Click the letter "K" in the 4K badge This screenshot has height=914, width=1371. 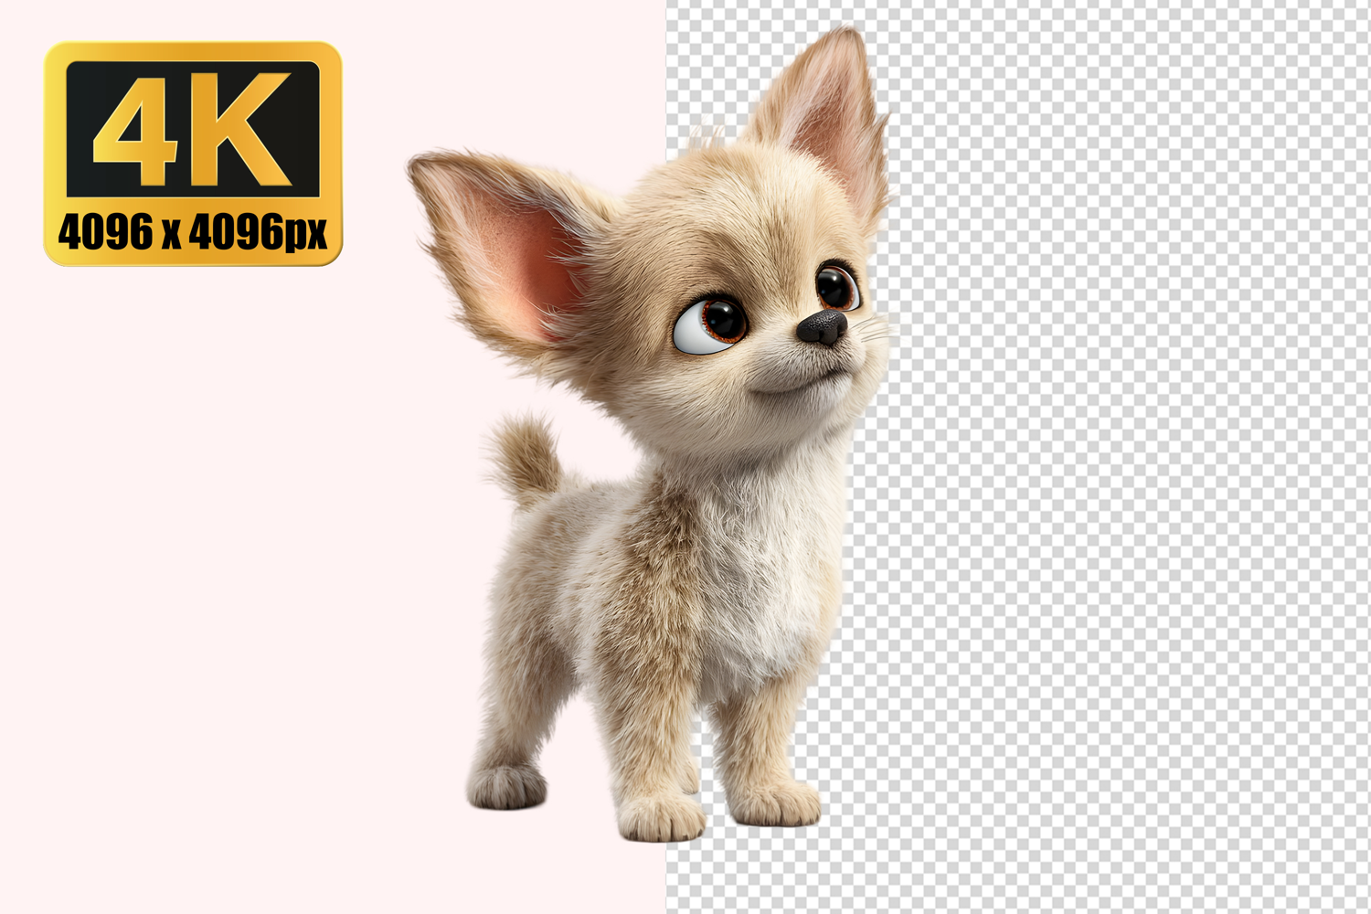[x=247, y=130]
